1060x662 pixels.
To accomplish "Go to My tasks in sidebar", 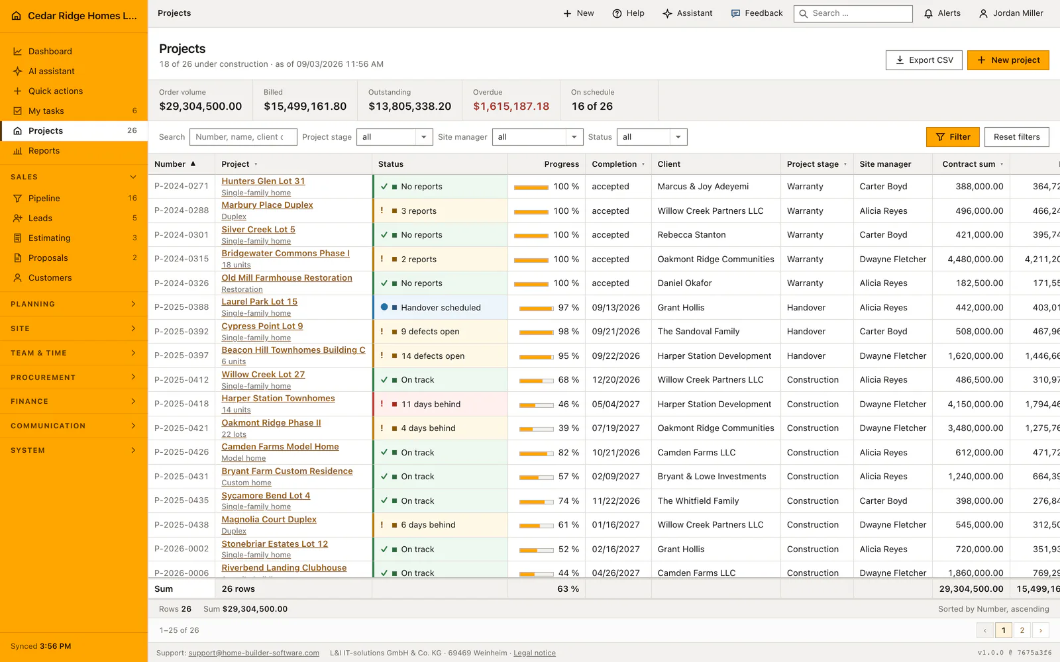I will tap(74, 111).
